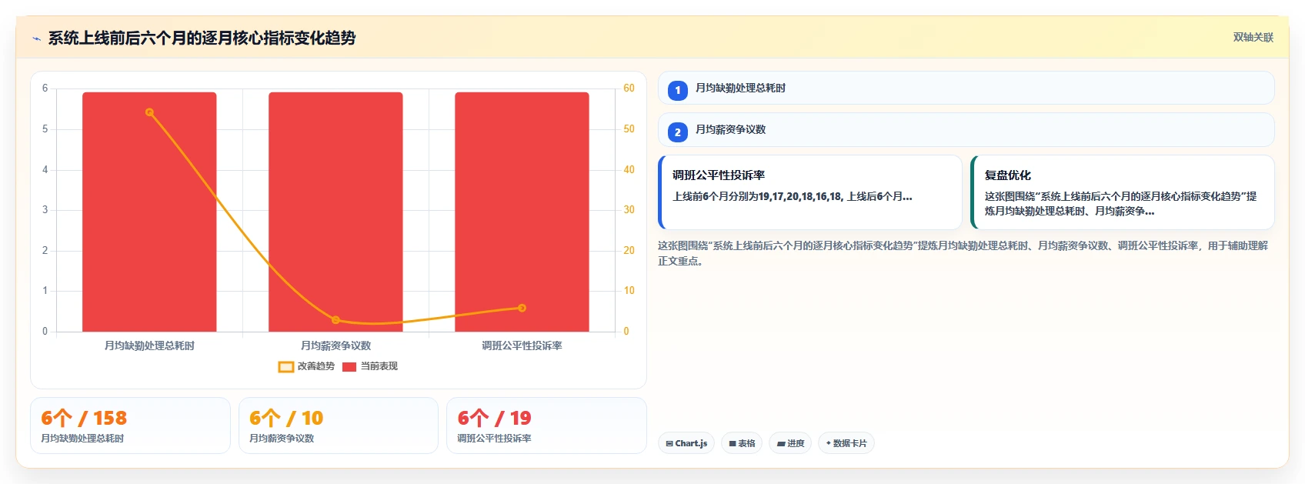The height and width of the screenshot is (484, 1305).
Task: Click the Chart.js tag chip
Action: [x=686, y=443]
